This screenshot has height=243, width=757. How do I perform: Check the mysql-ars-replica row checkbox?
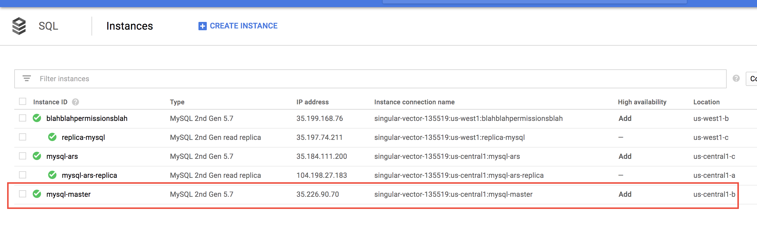(23, 175)
